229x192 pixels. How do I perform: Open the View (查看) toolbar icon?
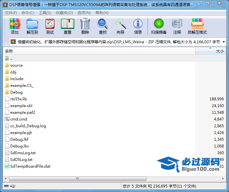[68, 24]
